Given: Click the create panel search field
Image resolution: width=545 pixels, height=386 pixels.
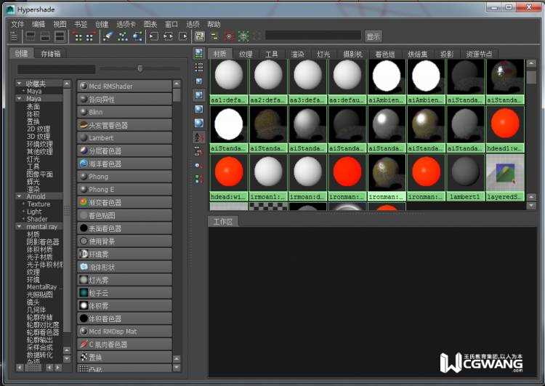Looking at the screenshot, I should 56,69.
